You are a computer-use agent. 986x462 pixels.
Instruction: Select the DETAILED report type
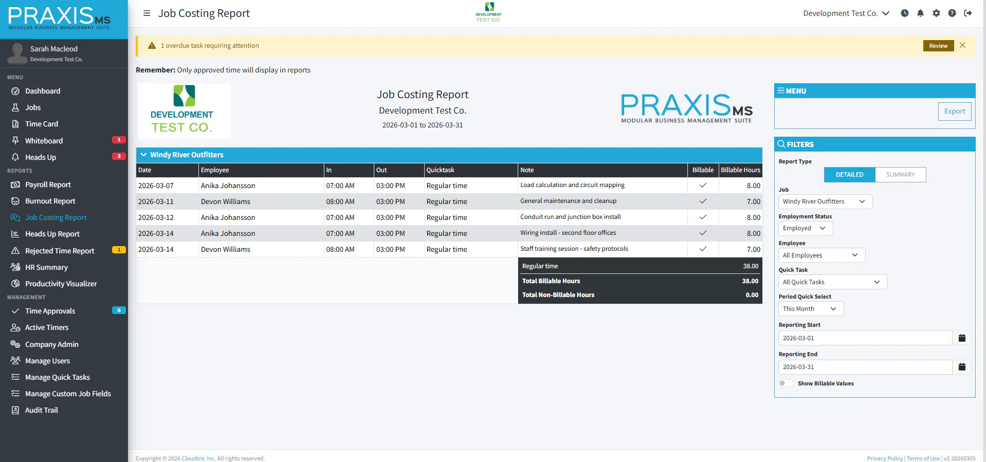(x=849, y=175)
